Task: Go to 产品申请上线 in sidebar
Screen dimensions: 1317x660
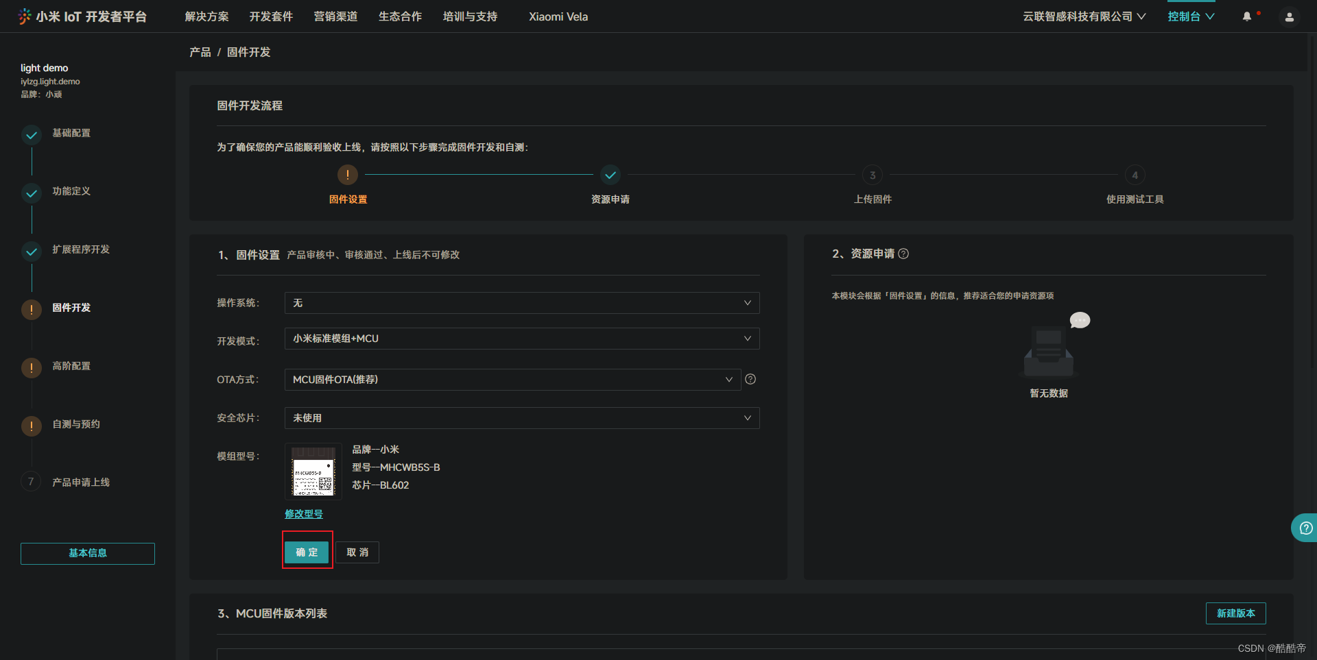Action: (81, 482)
